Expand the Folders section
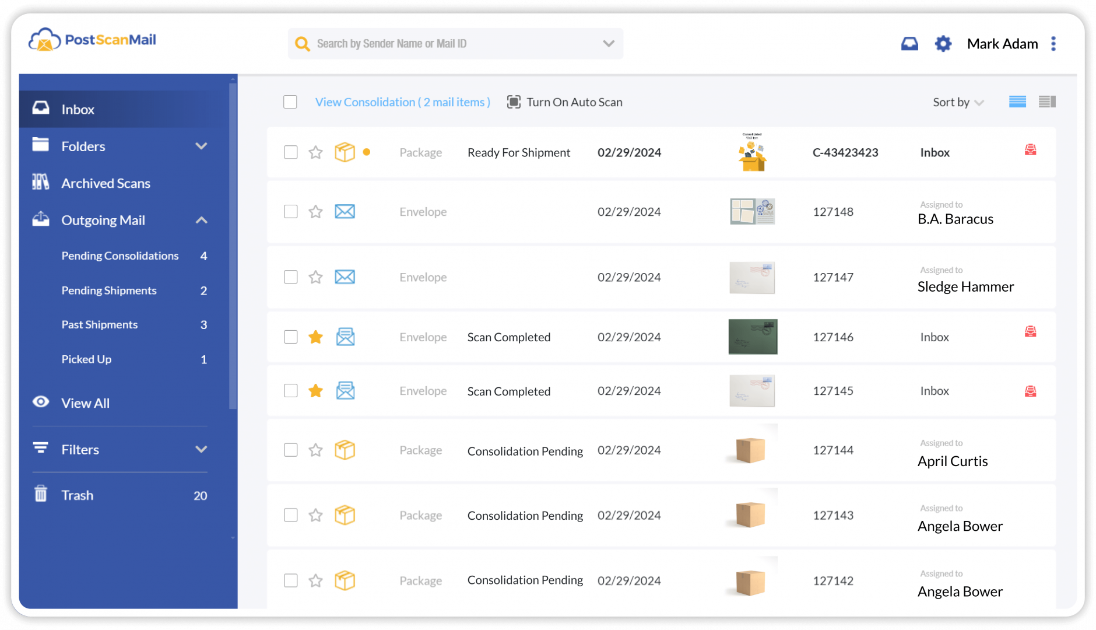 point(201,146)
